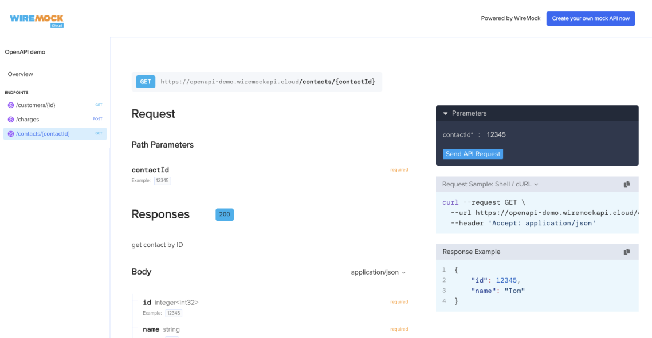Click the required label beside name field
The height and width of the screenshot is (338, 652).
(399, 329)
